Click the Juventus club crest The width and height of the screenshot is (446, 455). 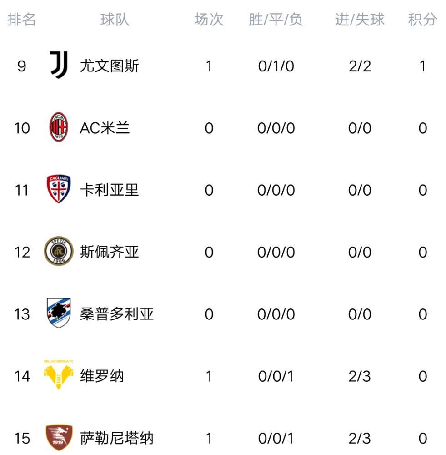[x=59, y=65]
